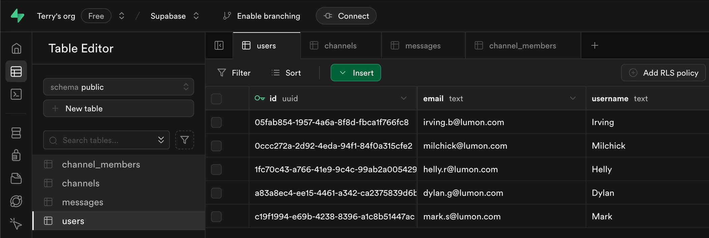Open the SQL Editor sidebar icon
This screenshot has width=709, height=238.
pos(16,94)
